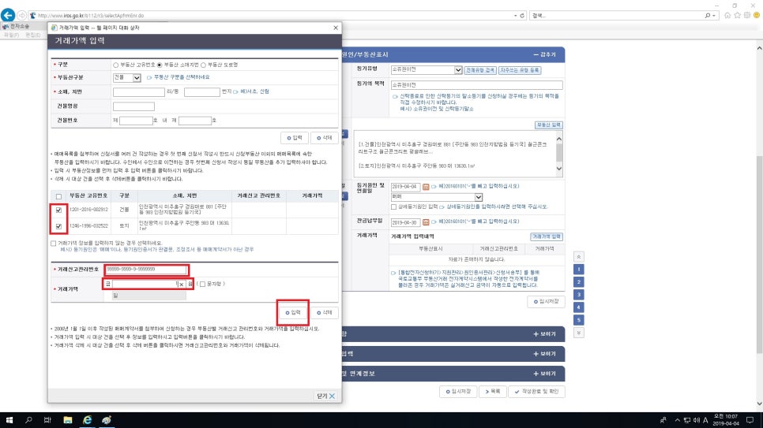Open browser favorites star icon
This screenshot has height=428, width=763.
737,16
